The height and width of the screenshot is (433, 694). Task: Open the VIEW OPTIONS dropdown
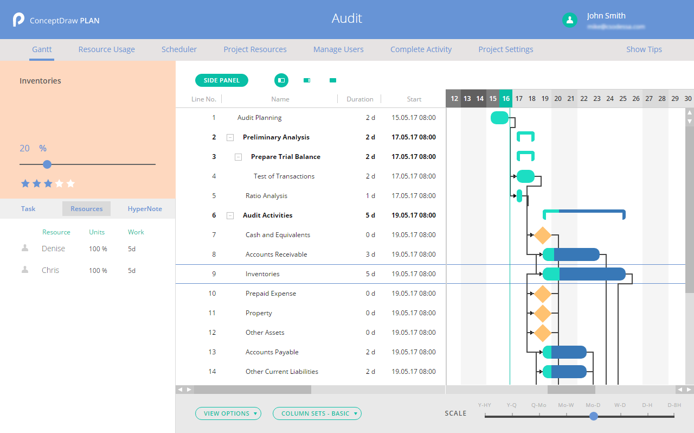pyautogui.click(x=228, y=413)
